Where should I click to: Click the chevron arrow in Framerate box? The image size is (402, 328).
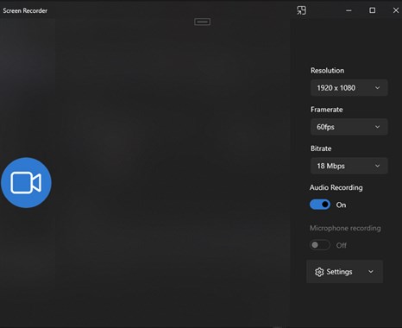(x=377, y=127)
